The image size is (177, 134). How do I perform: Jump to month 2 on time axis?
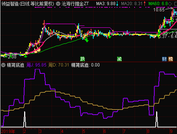pos(25,131)
